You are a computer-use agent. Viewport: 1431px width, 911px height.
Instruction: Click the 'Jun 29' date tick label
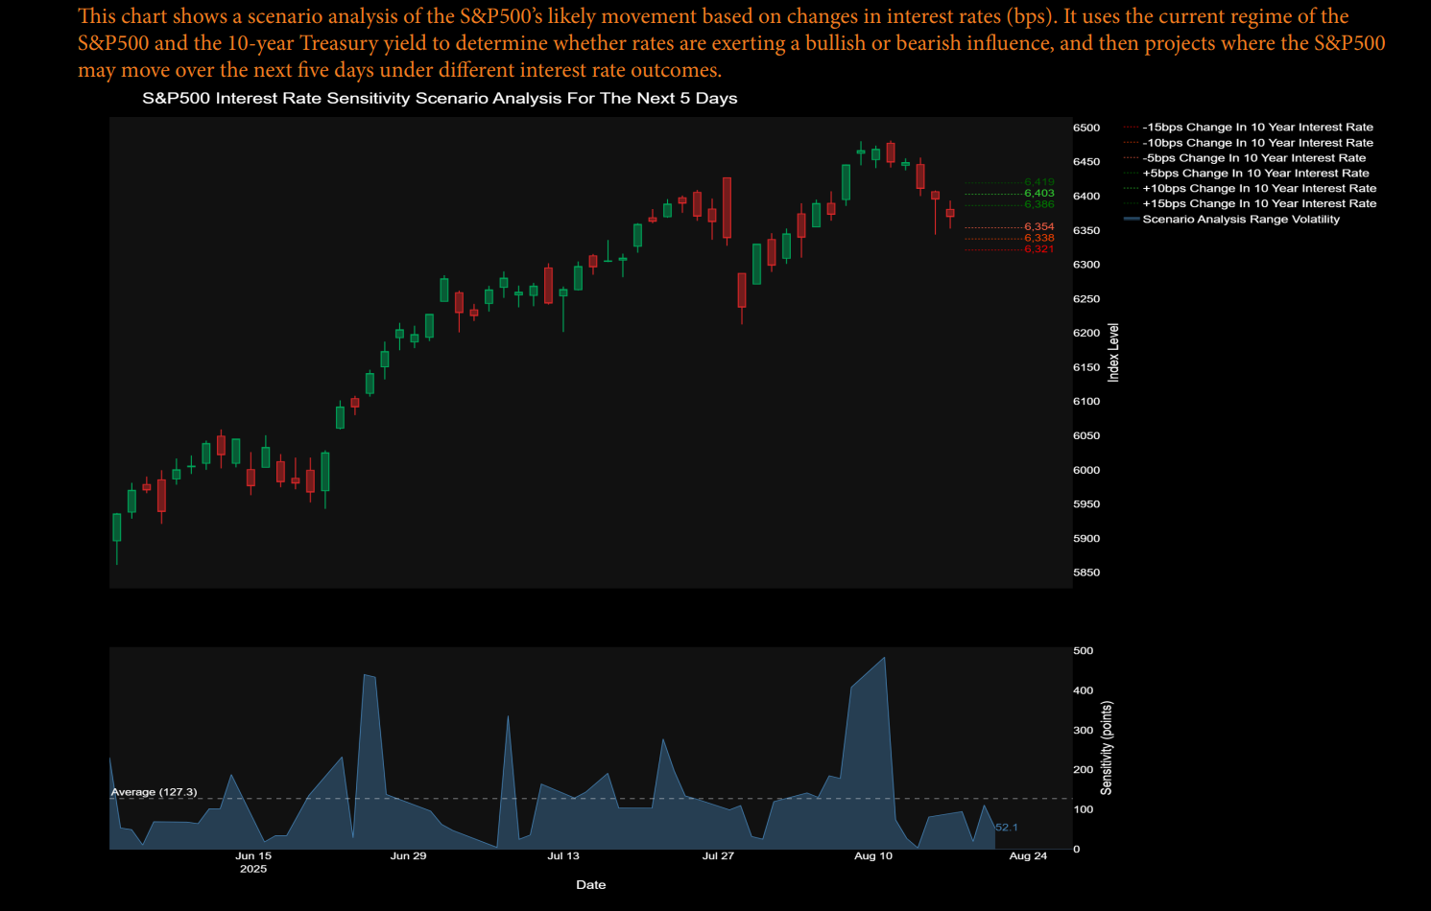(x=408, y=856)
